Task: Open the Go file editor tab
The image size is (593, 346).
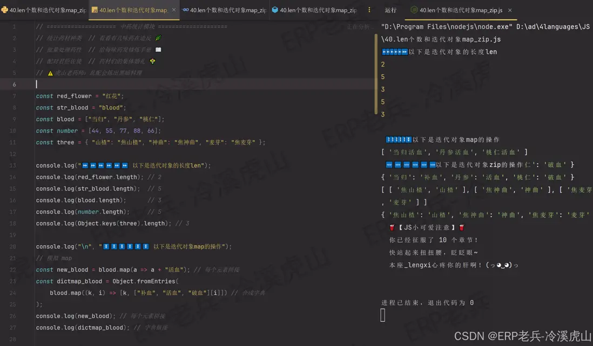Action: 225,10
